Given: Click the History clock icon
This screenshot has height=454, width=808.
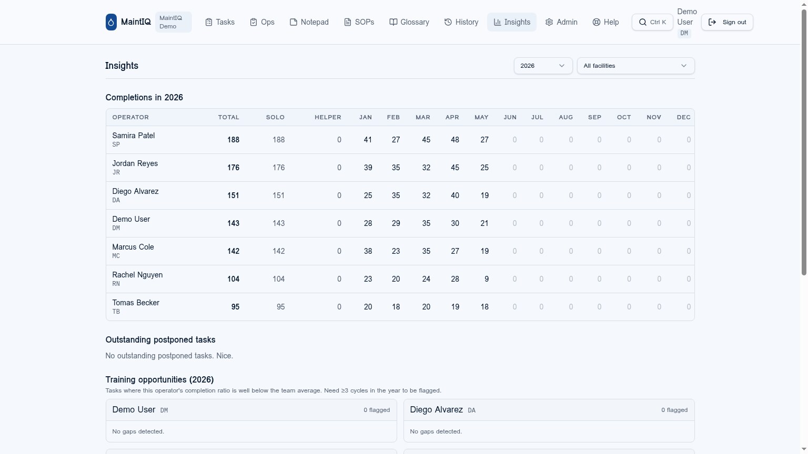Looking at the screenshot, I should 448,22.
